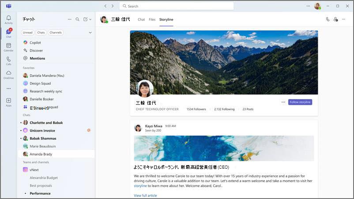Screen dimensions: 354x199
Task: Open your profile avatar at top right
Action: click(317, 6)
